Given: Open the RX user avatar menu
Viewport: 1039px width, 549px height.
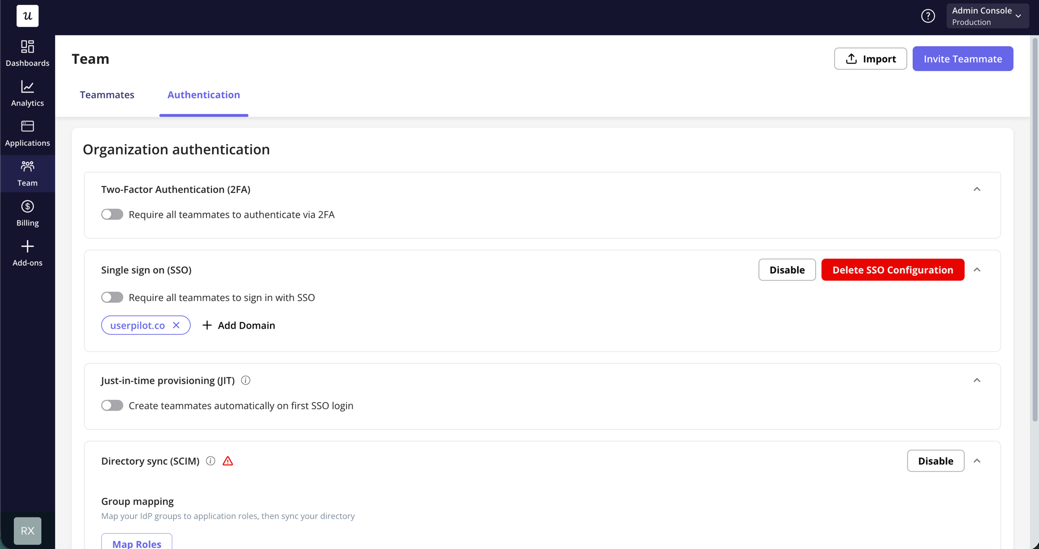Looking at the screenshot, I should pyautogui.click(x=28, y=531).
